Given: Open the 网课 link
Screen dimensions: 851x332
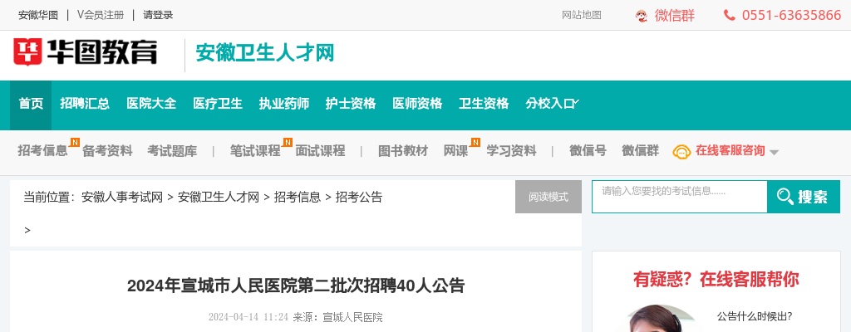Looking at the screenshot, I should pos(456,151).
